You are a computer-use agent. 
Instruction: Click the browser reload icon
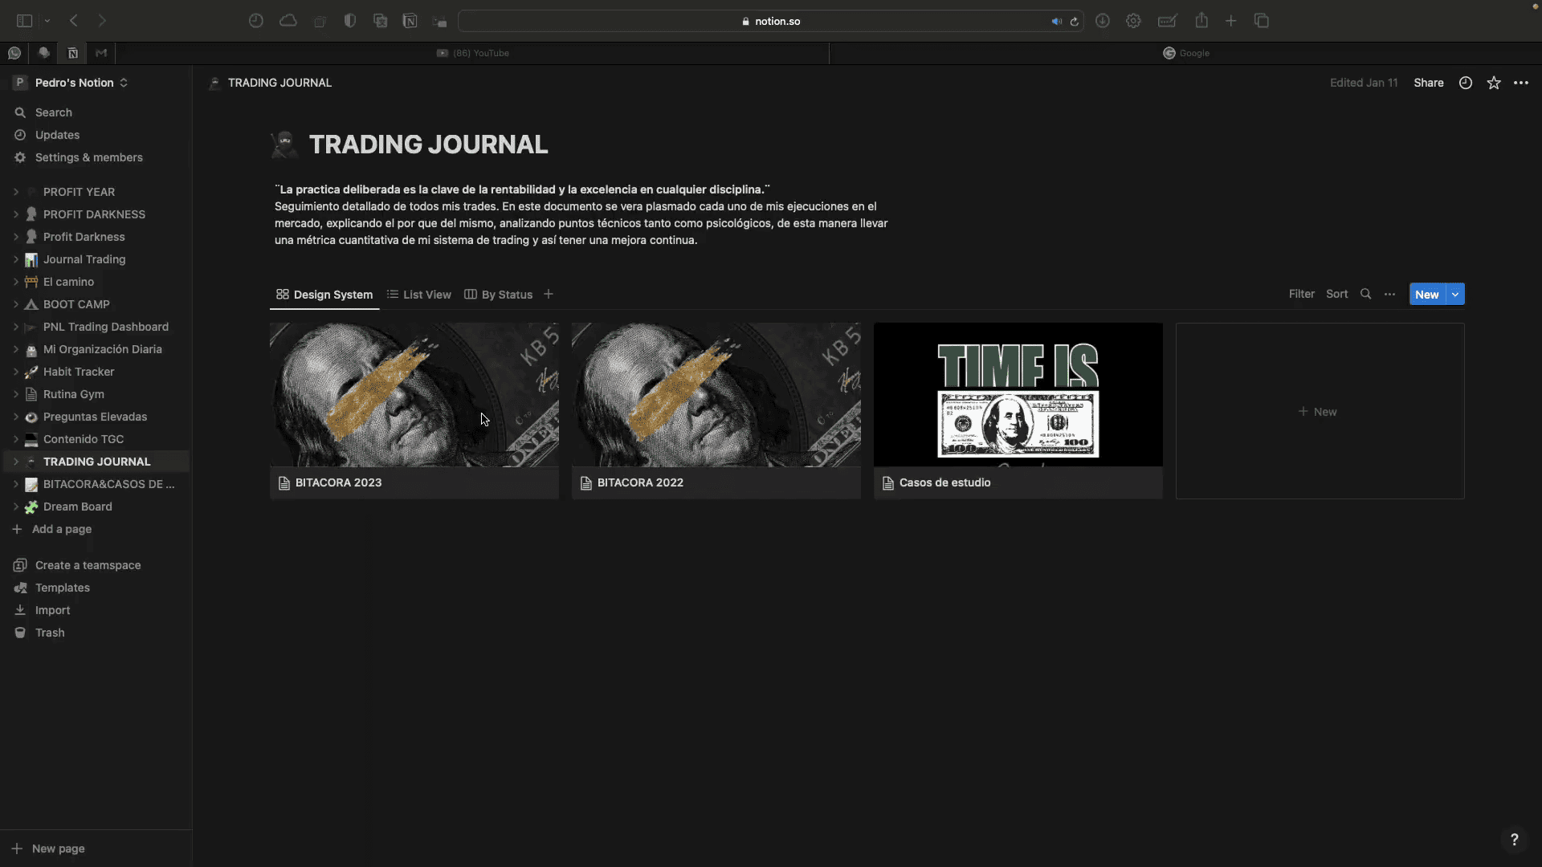tap(1074, 22)
